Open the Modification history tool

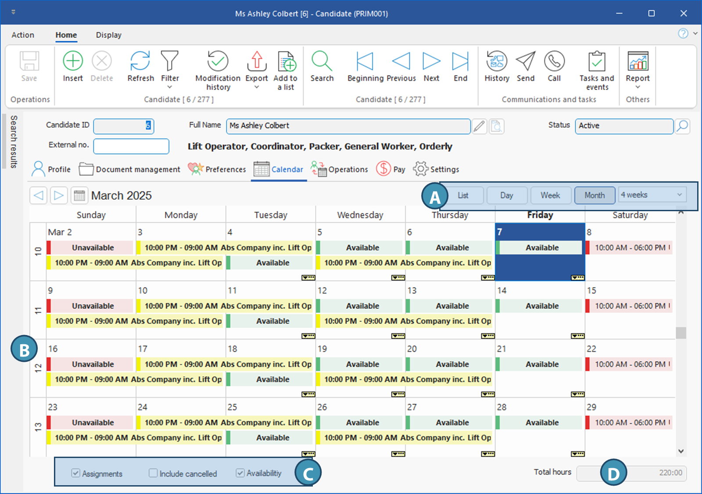pyautogui.click(x=218, y=61)
